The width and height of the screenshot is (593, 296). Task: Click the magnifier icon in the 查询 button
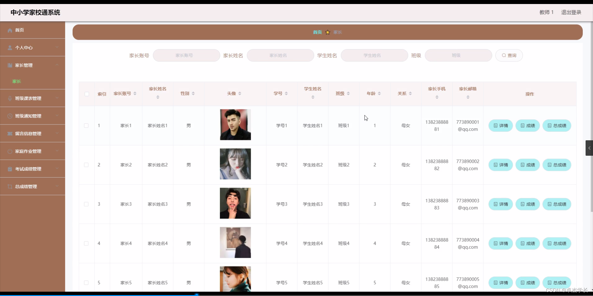coord(503,55)
